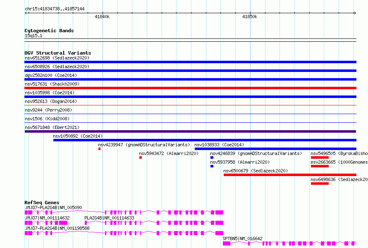Select the JMJD7-PLA2G4B NM_001198588 exon diagram
This screenshot has width=368, height=248.
124,233
